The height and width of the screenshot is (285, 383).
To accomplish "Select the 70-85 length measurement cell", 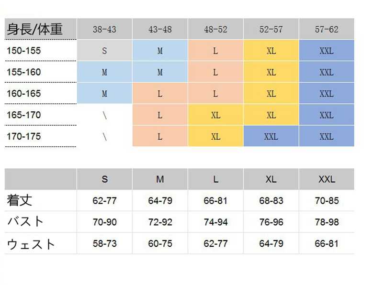I will click(327, 200).
